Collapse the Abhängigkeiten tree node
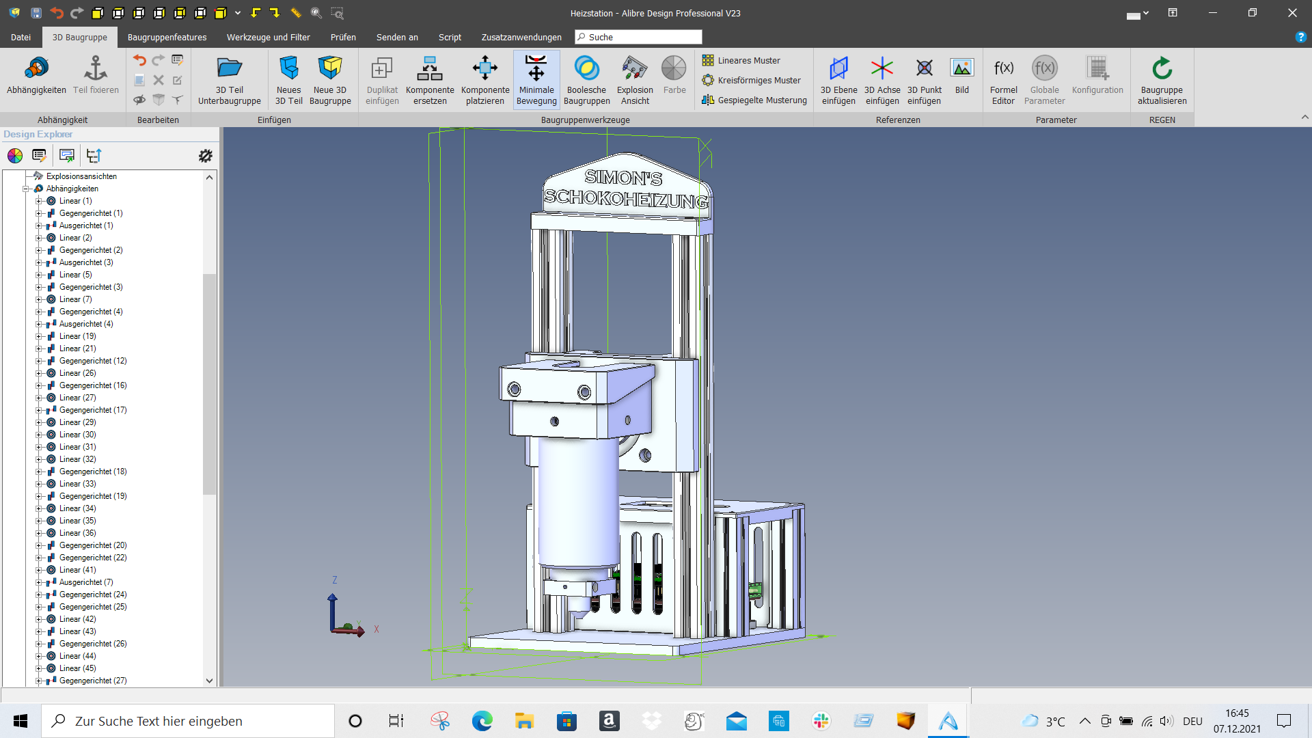 click(26, 189)
